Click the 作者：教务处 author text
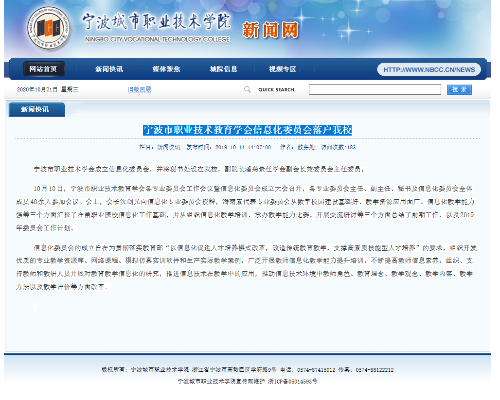This screenshot has height=400, width=500. click(x=297, y=147)
